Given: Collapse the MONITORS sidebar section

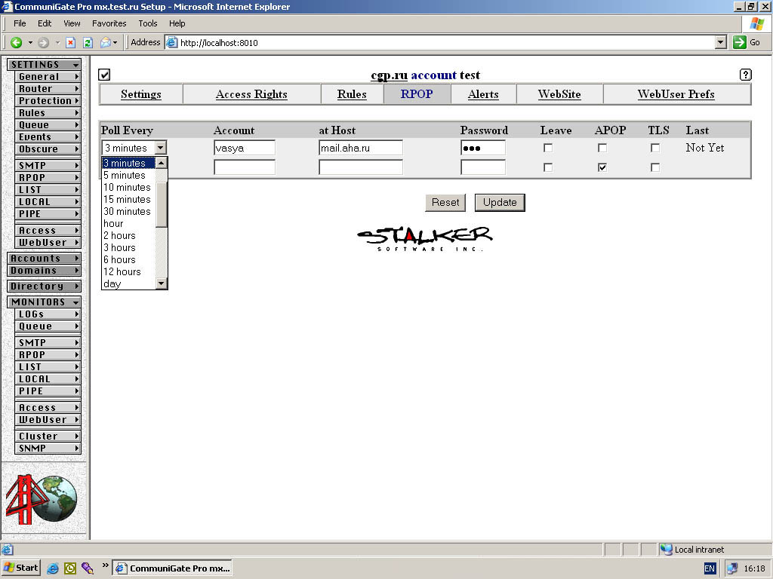Looking at the screenshot, I should coord(45,302).
